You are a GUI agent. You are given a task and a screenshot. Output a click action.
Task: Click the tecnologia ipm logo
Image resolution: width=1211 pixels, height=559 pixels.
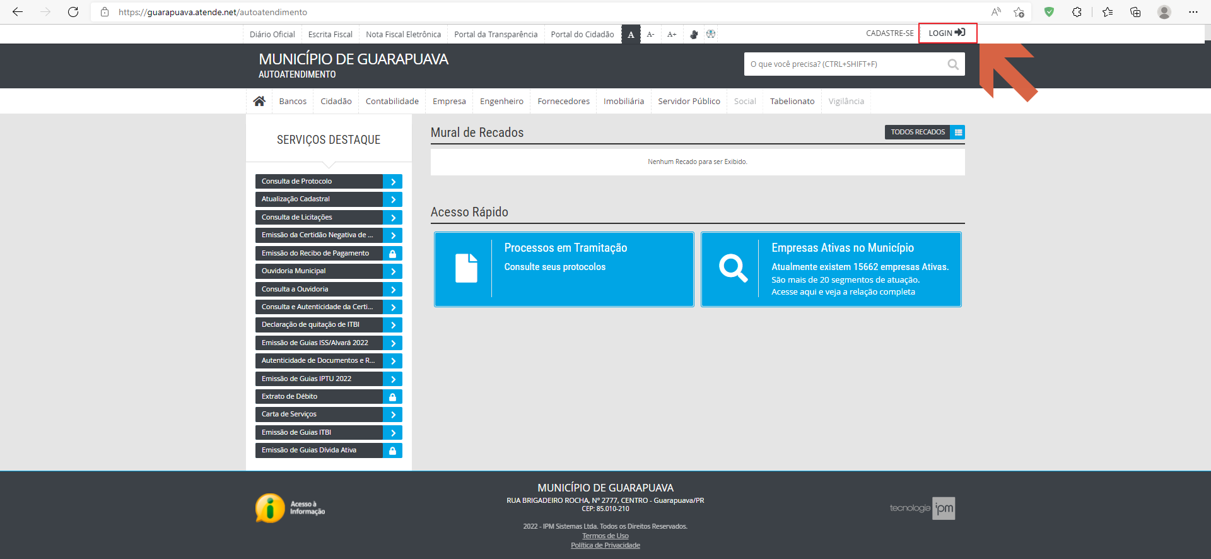pyautogui.click(x=922, y=508)
